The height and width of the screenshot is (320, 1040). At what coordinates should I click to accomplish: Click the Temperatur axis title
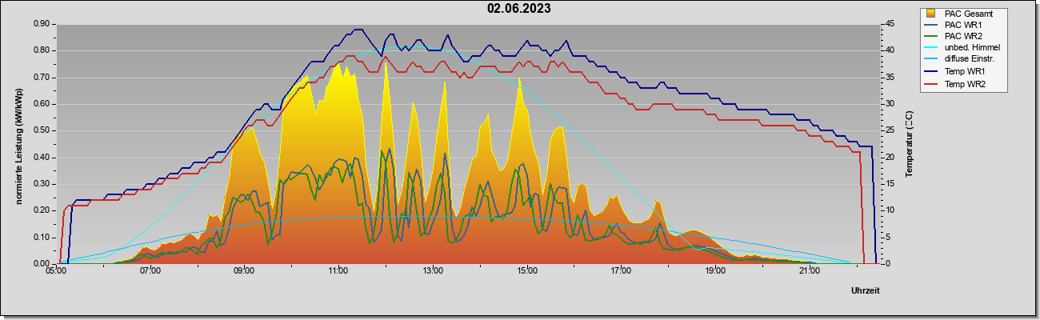pos(909,144)
